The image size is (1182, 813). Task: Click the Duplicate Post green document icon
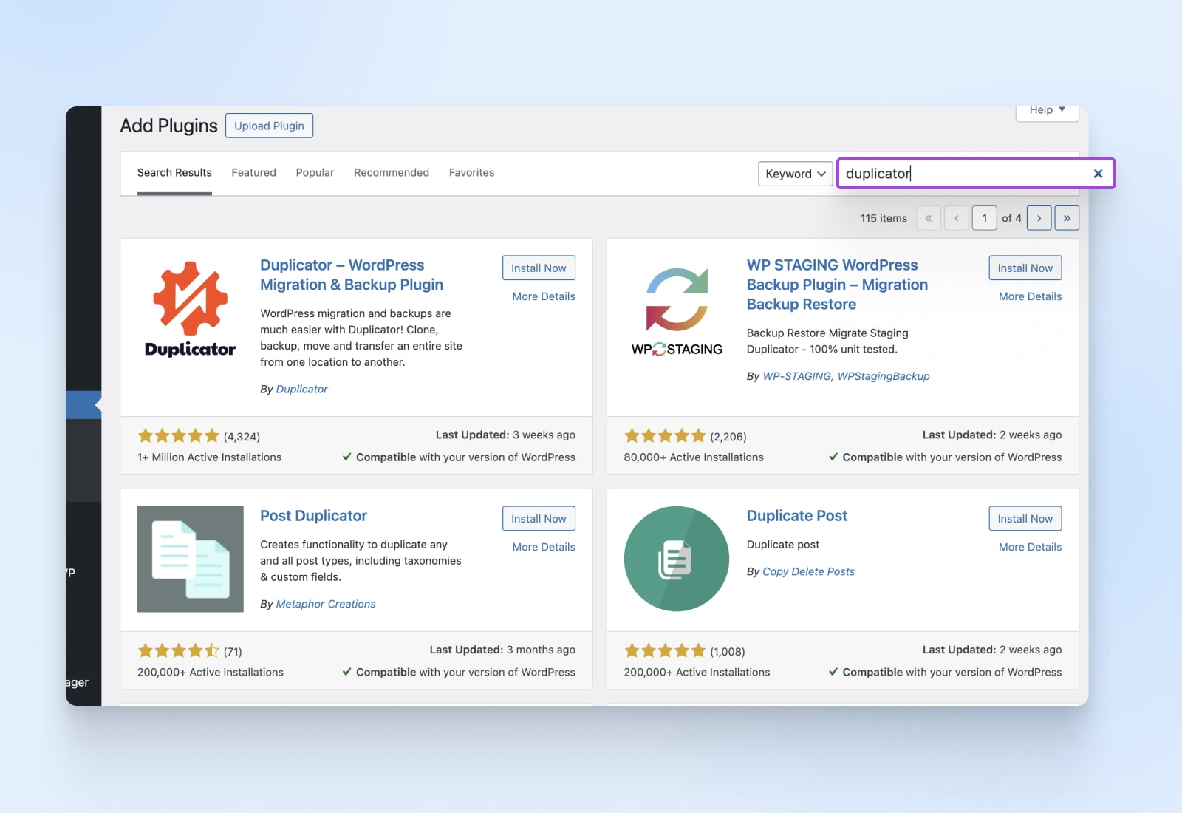pyautogui.click(x=676, y=559)
